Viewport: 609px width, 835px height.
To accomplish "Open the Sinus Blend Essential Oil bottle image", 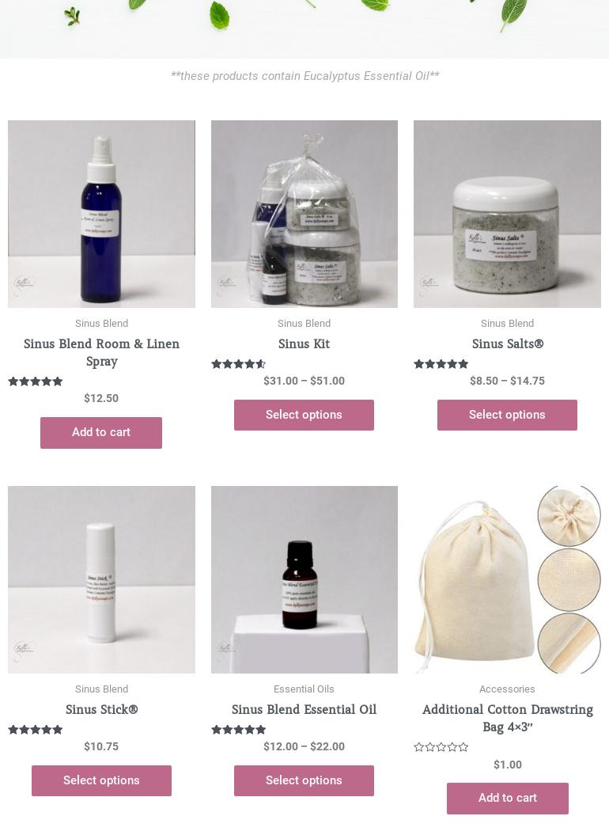I will pyautogui.click(x=304, y=579).
